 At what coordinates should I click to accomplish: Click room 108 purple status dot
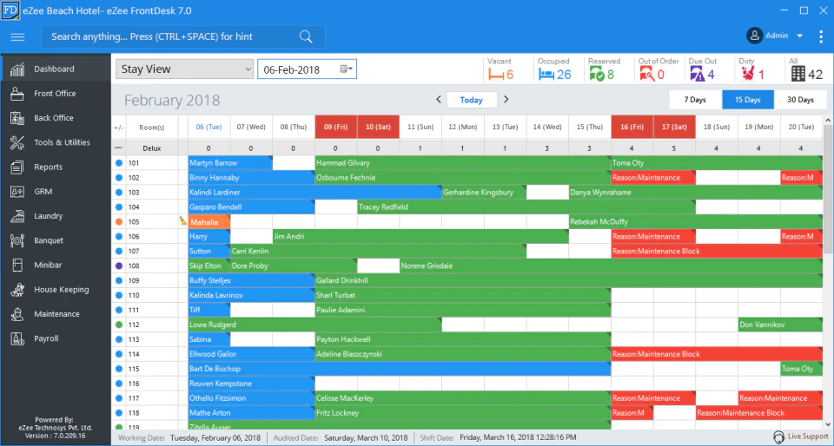point(119,266)
